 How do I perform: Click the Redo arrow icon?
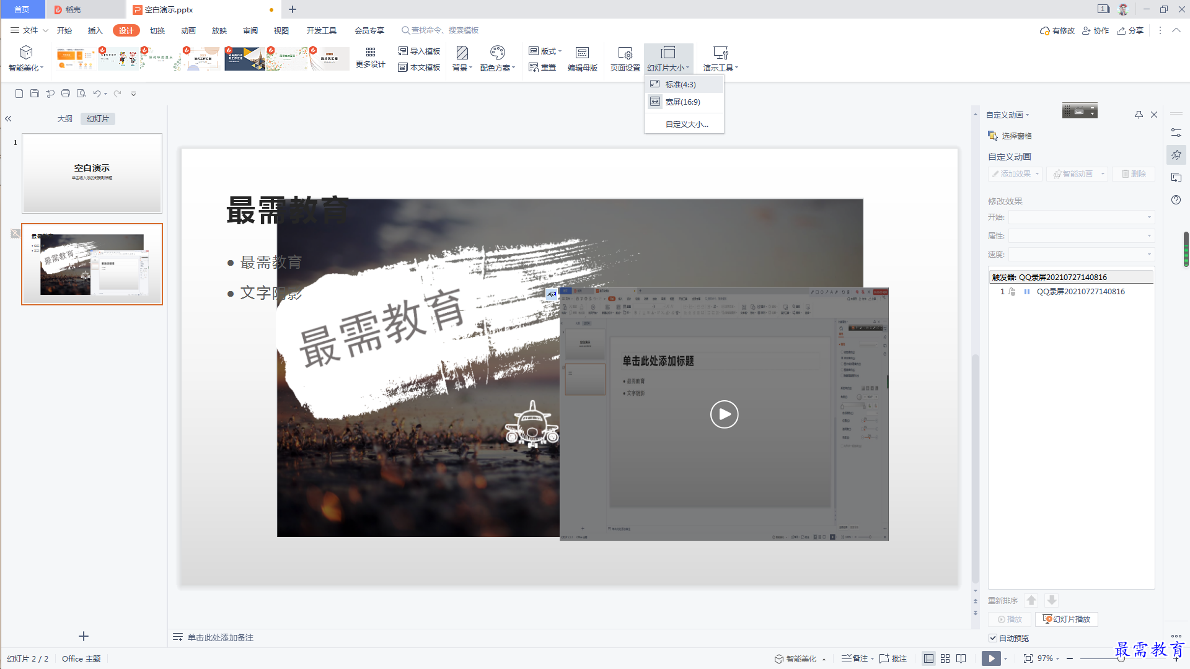[x=117, y=94]
